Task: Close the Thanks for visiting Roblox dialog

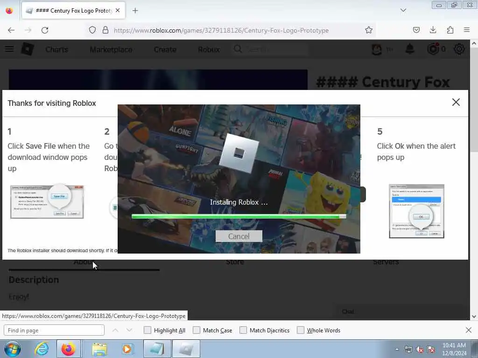Action: [x=456, y=102]
